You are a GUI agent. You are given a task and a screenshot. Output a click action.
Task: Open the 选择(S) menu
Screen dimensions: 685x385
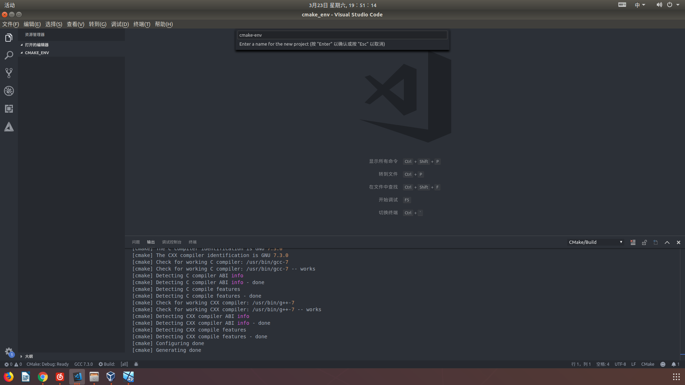point(54,24)
